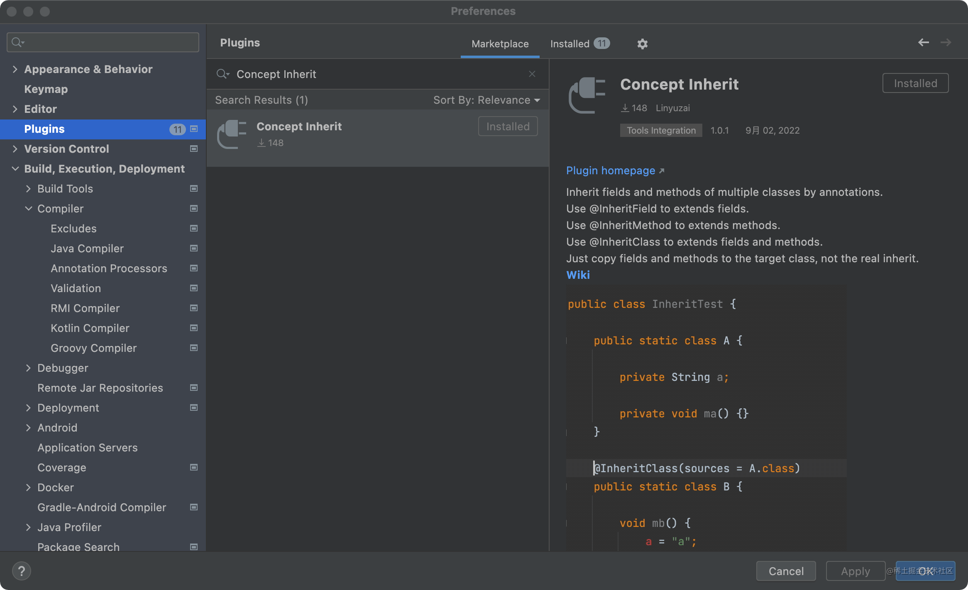The width and height of the screenshot is (968, 590).
Task: Expand the Build, Execution, Deployment section
Action: point(15,168)
